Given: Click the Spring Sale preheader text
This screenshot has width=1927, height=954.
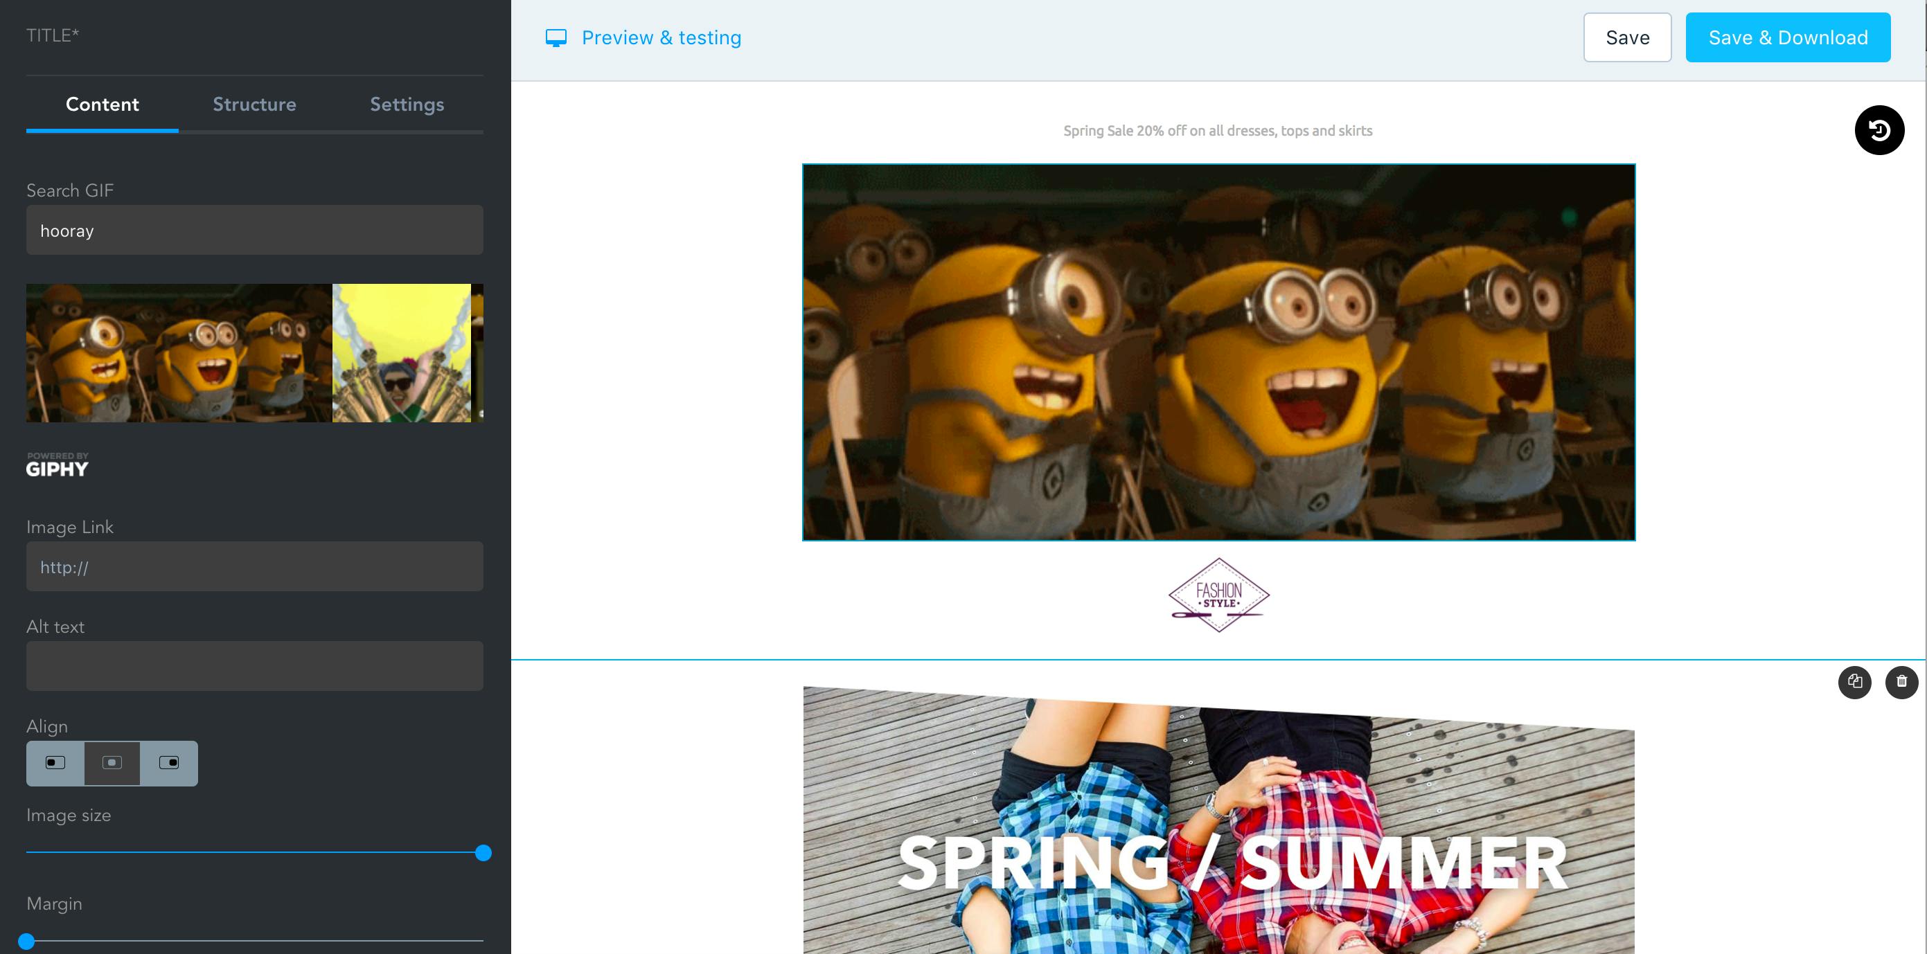Looking at the screenshot, I should 1218,131.
